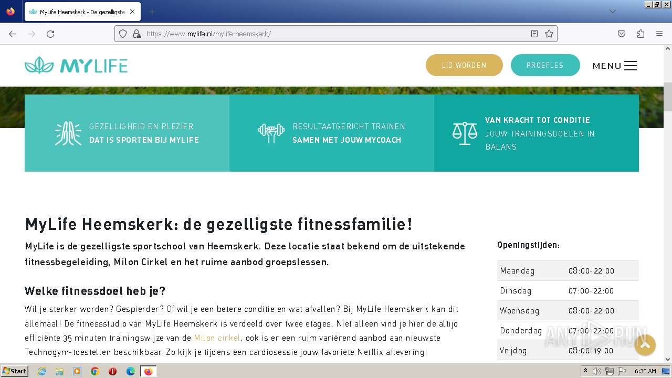Click the dumbbell resultaatgericht trainen icon
The height and width of the screenshot is (378, 672).
(271, 133)
